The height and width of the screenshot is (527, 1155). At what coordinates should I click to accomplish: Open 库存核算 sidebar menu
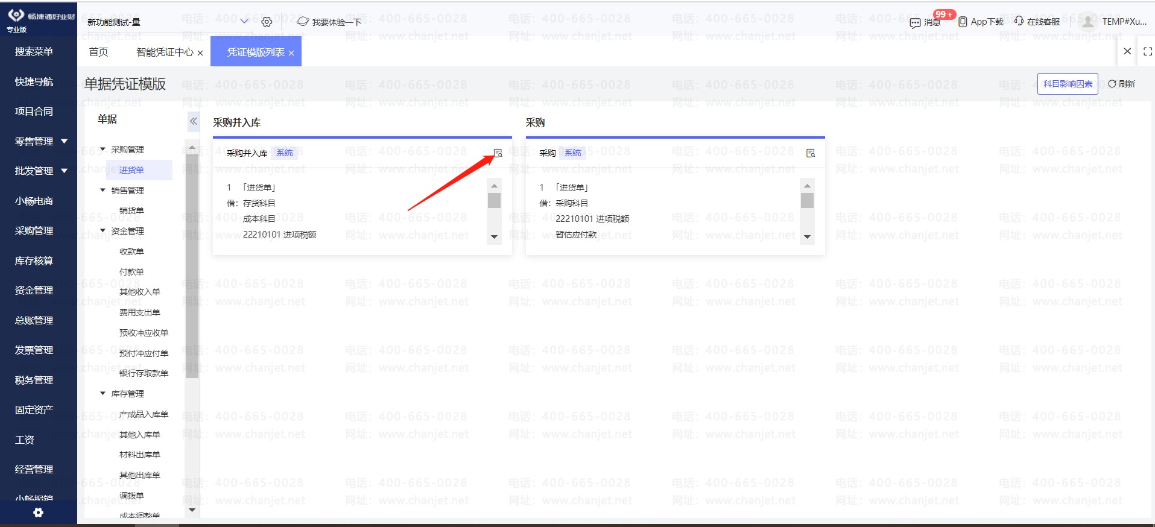pyautogui.click(x=34, y=261)
